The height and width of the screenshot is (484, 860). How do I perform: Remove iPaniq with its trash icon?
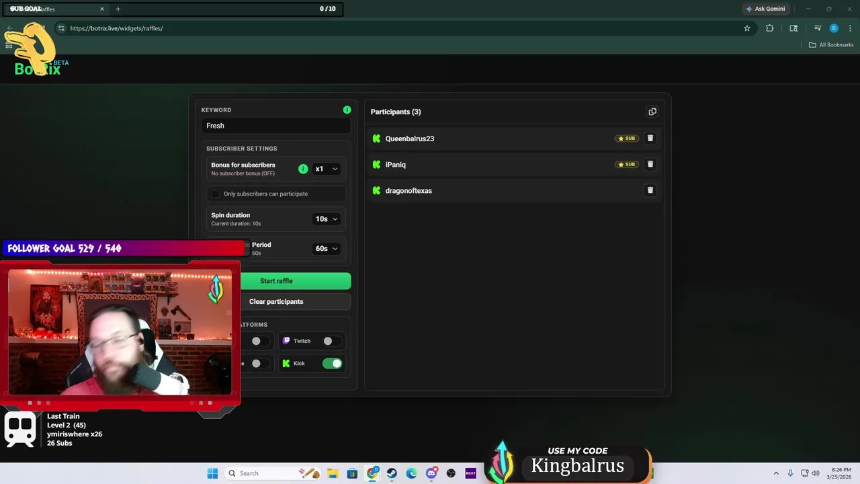650,164
